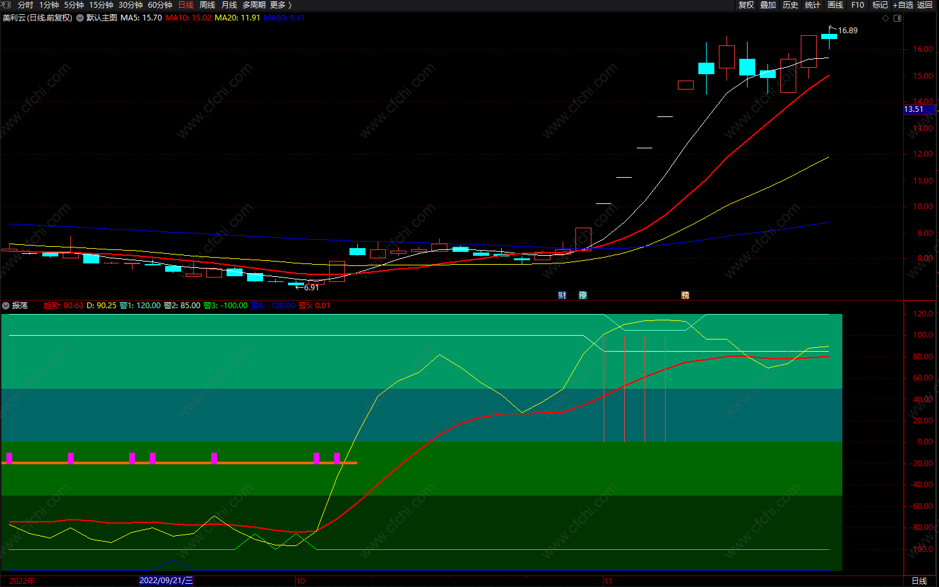This screenshot has height=587, width=939.
Task: Switch to the 分时 intraday view
Action: pyautogui.click(x=26, y=5)
